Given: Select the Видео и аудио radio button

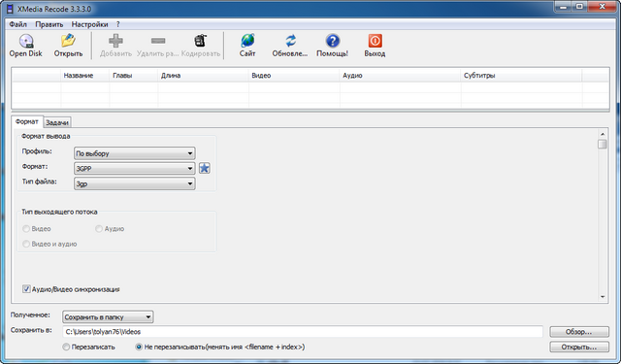Looking at the screenshot, I should click(x=26, y=244).
